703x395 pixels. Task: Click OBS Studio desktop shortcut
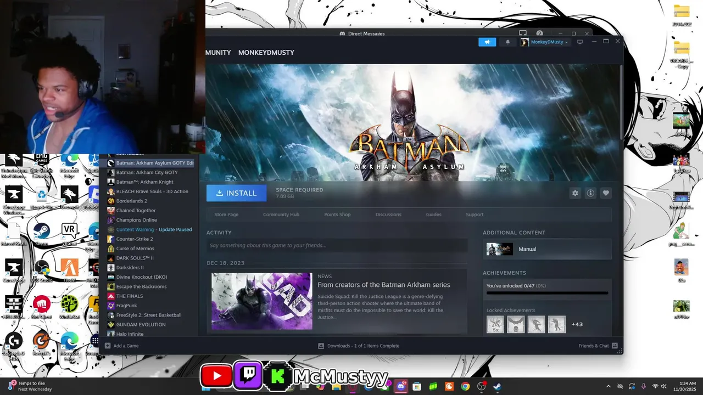(x=42, y=270)
